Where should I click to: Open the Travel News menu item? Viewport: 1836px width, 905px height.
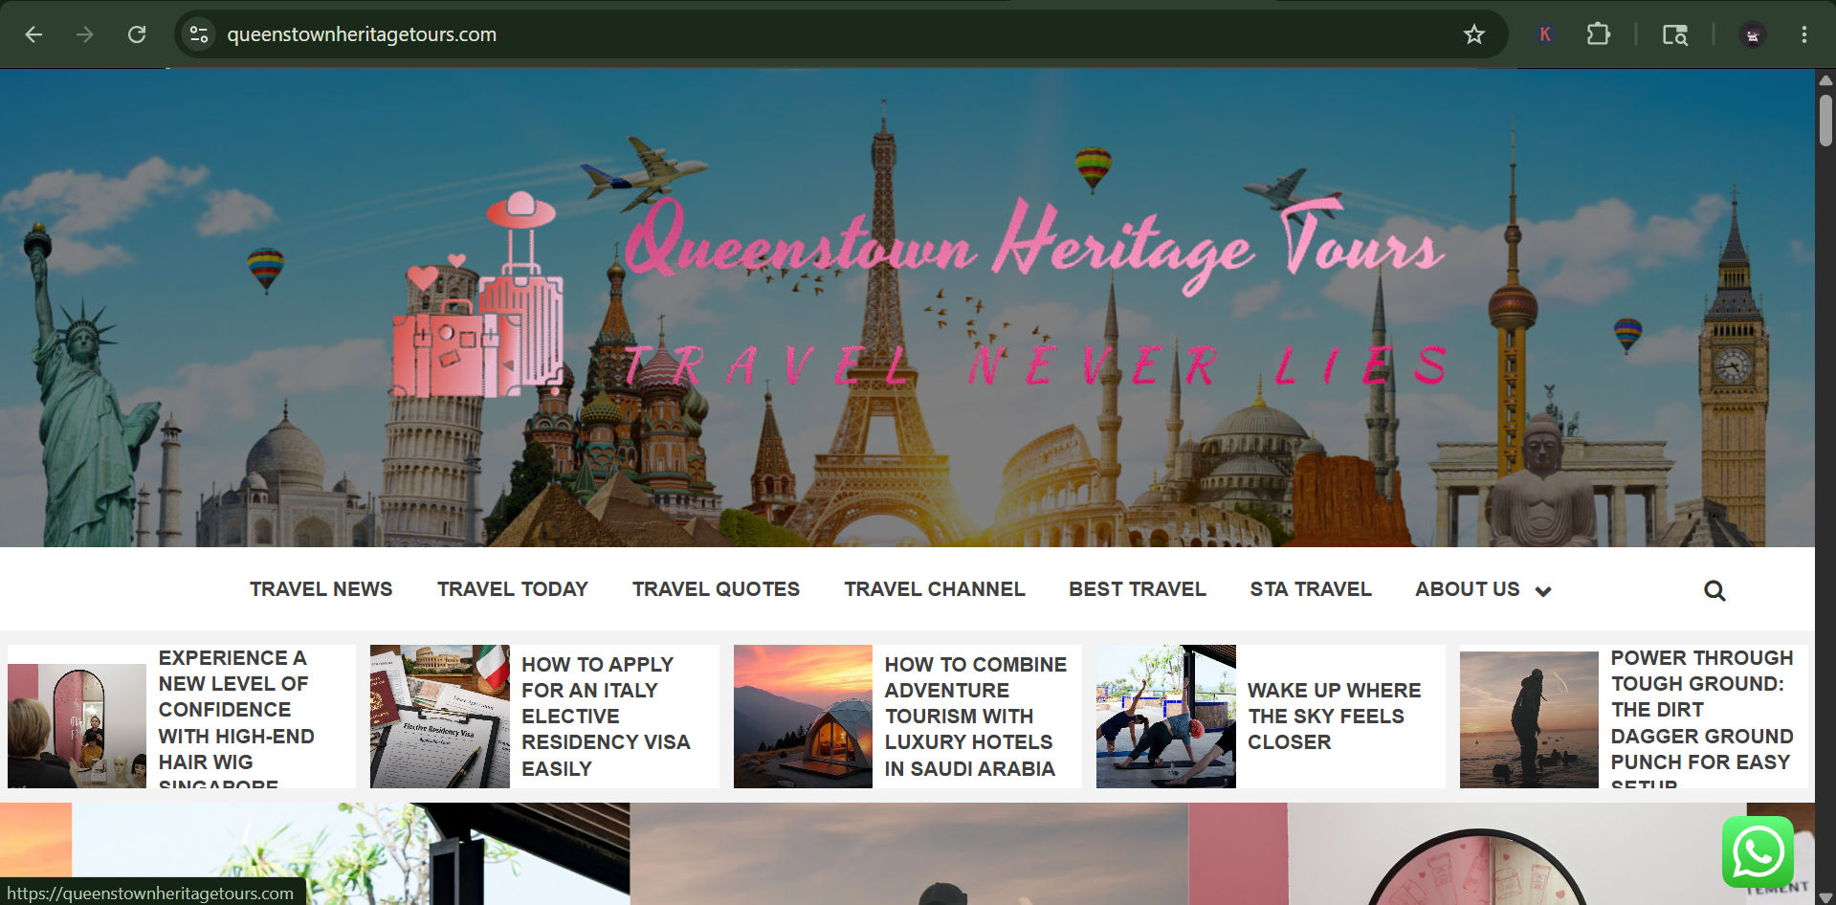coord(321,589)
